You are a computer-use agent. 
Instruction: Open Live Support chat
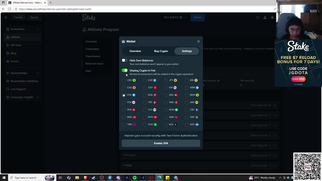tap(23, 89)
